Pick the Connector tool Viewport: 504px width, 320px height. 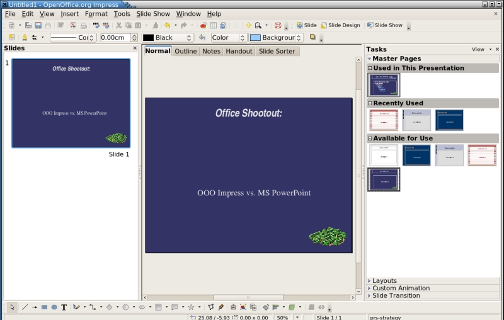(93, 307)
